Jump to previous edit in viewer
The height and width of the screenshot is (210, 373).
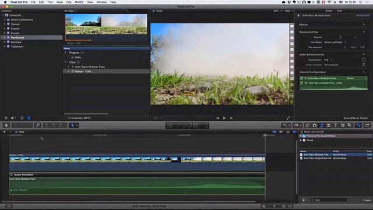[217, 118]
